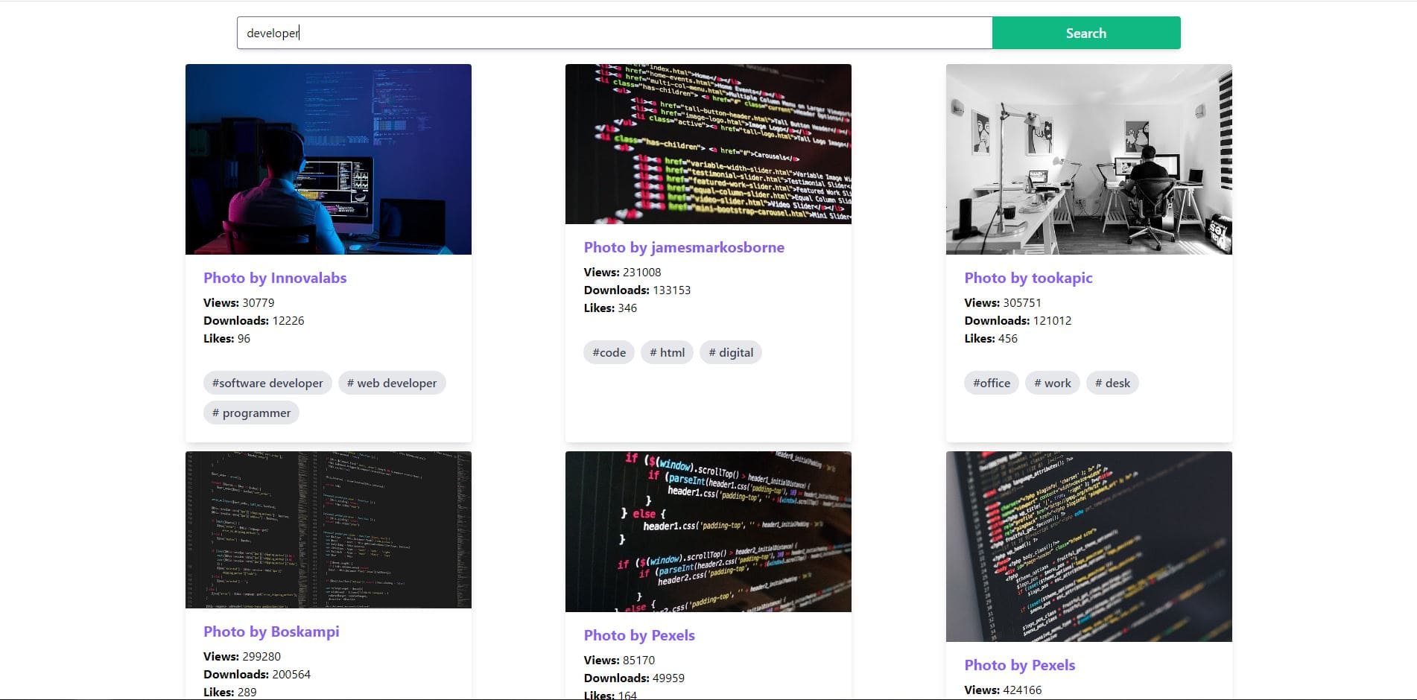Image resolution: width=1417 pixels, height=700 pixels.
Task: Select the #software developer tag
Action: (x=267, y=383)
